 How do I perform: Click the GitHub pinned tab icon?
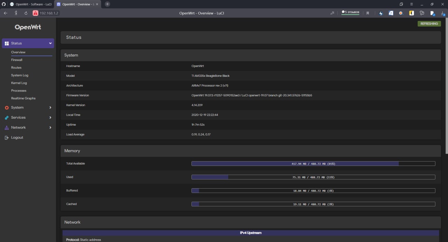click(x=4, y=4)
